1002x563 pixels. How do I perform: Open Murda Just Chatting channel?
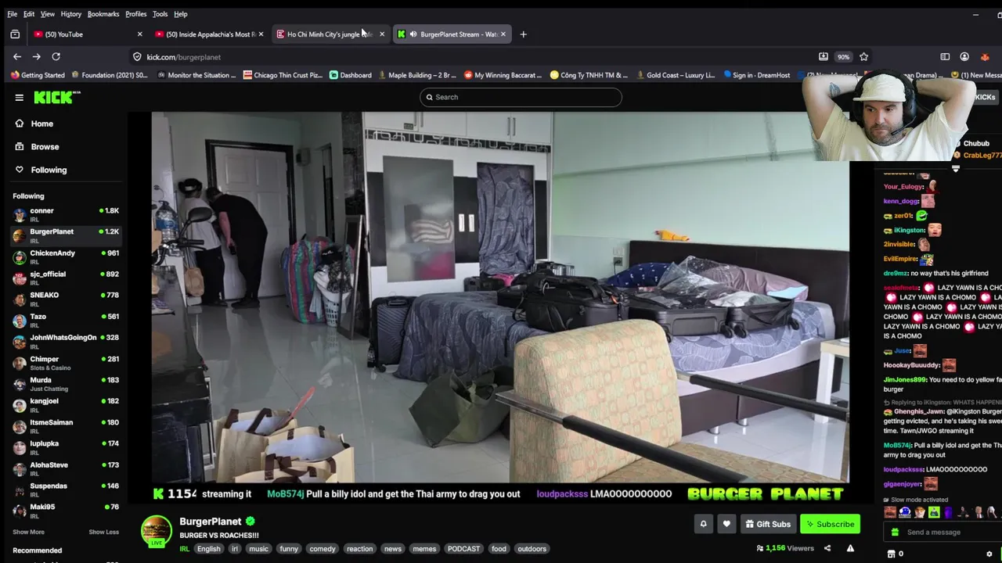(66, 384)
